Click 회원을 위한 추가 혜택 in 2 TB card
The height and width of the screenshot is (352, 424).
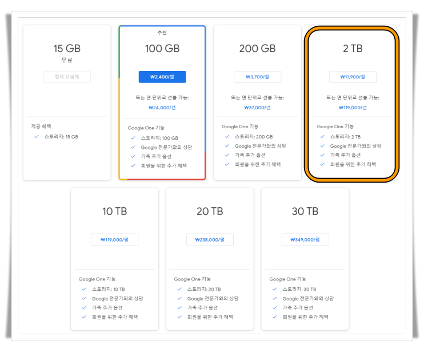point(353,164)
